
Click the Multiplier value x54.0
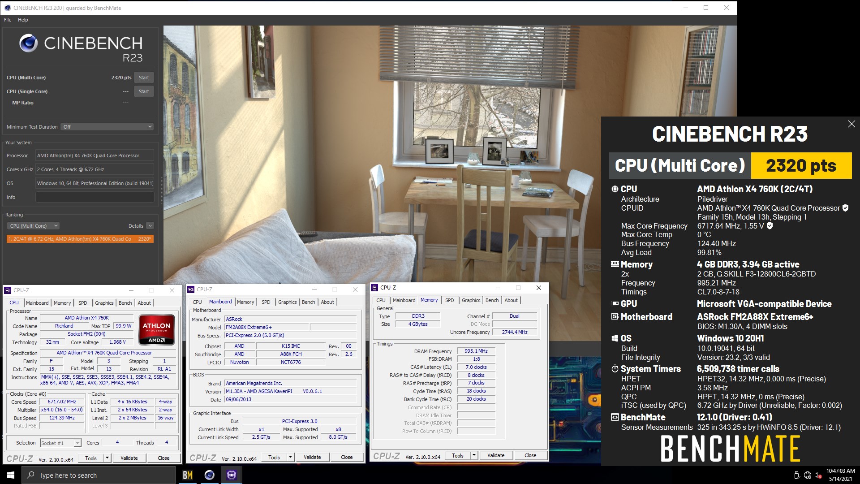click(x=62, y=410)
